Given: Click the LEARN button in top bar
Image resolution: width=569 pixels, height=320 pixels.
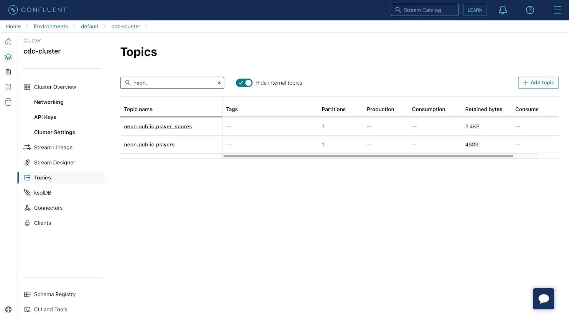Looking at the screenshot, I should pos(475,10).
